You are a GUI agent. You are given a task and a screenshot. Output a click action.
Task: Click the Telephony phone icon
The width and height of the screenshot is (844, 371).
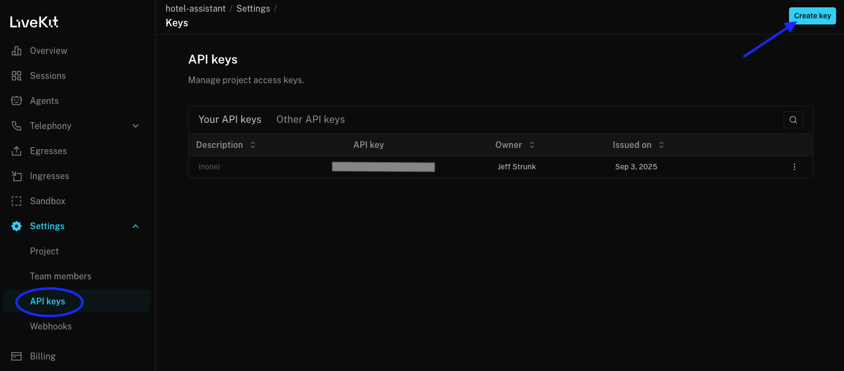(16, 126)
